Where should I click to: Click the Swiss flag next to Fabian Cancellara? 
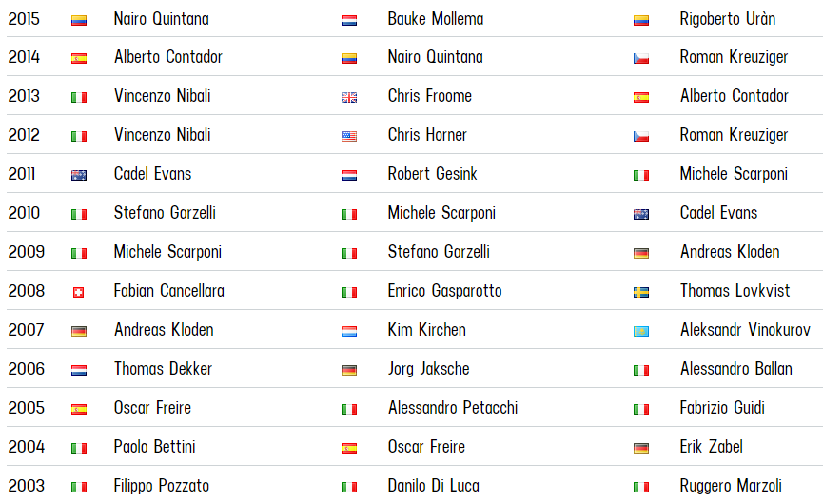pos(79,292)
